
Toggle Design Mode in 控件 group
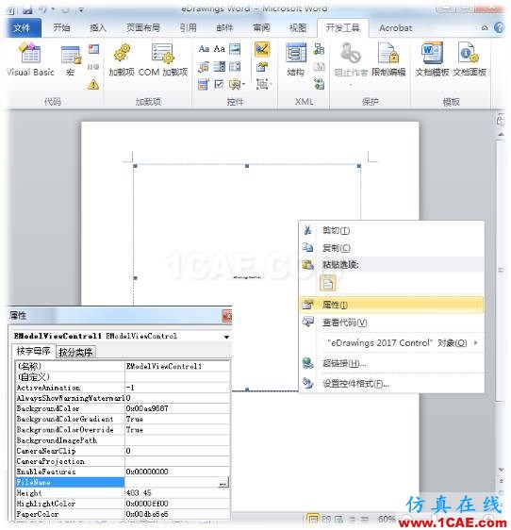(x=262, y=49)
